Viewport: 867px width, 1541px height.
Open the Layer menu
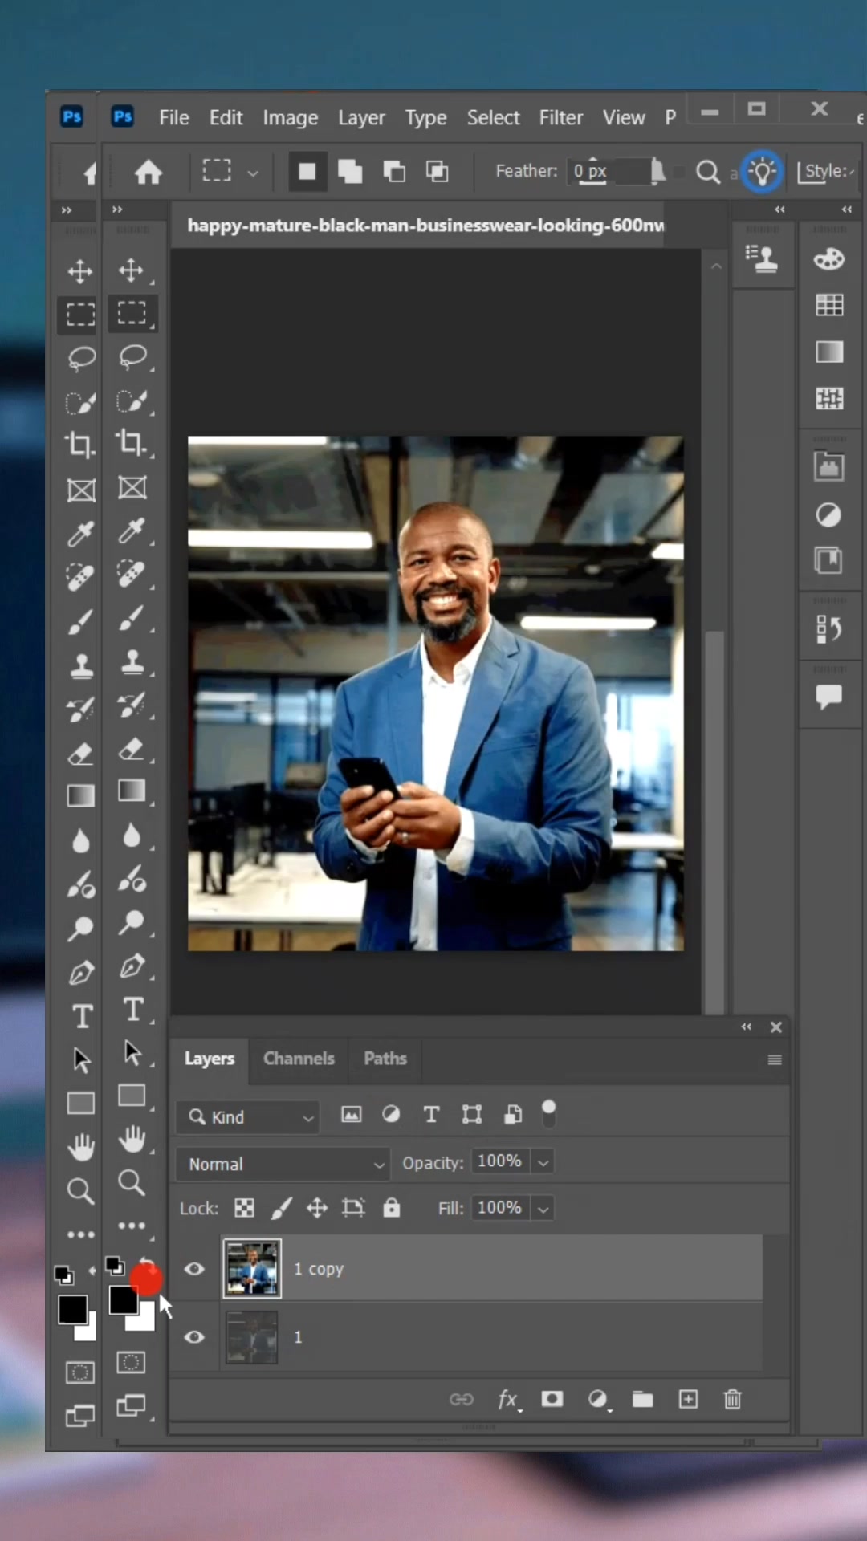click(361, 118)
